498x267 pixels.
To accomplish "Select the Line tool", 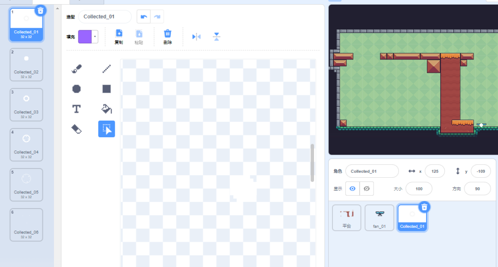I will click(107, 69).
